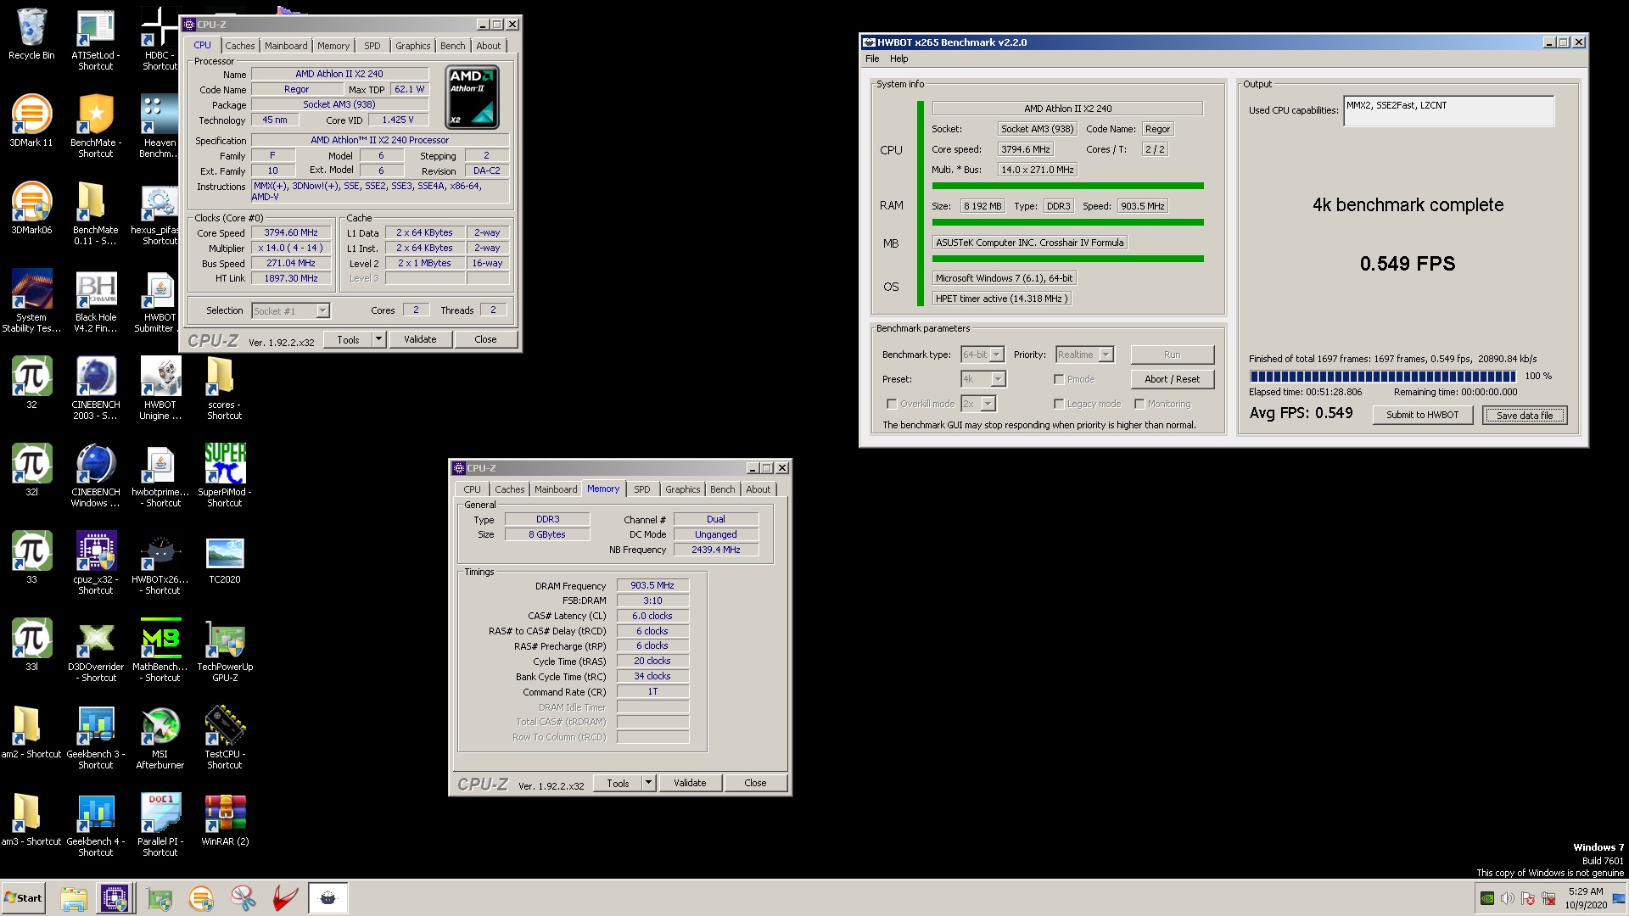This screenshot has height=916, width=1629.
Task: Click Abort / Reset button
Action: pyautogui.click(x=1173, y=379)
